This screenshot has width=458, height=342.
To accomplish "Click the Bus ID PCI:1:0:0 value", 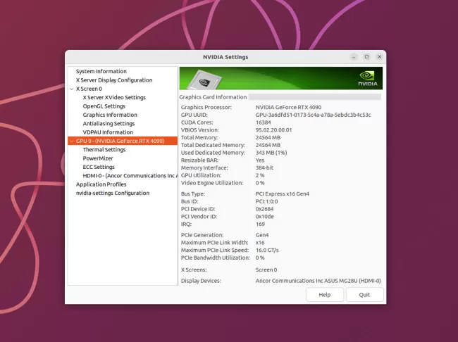I will click(266, 201).
